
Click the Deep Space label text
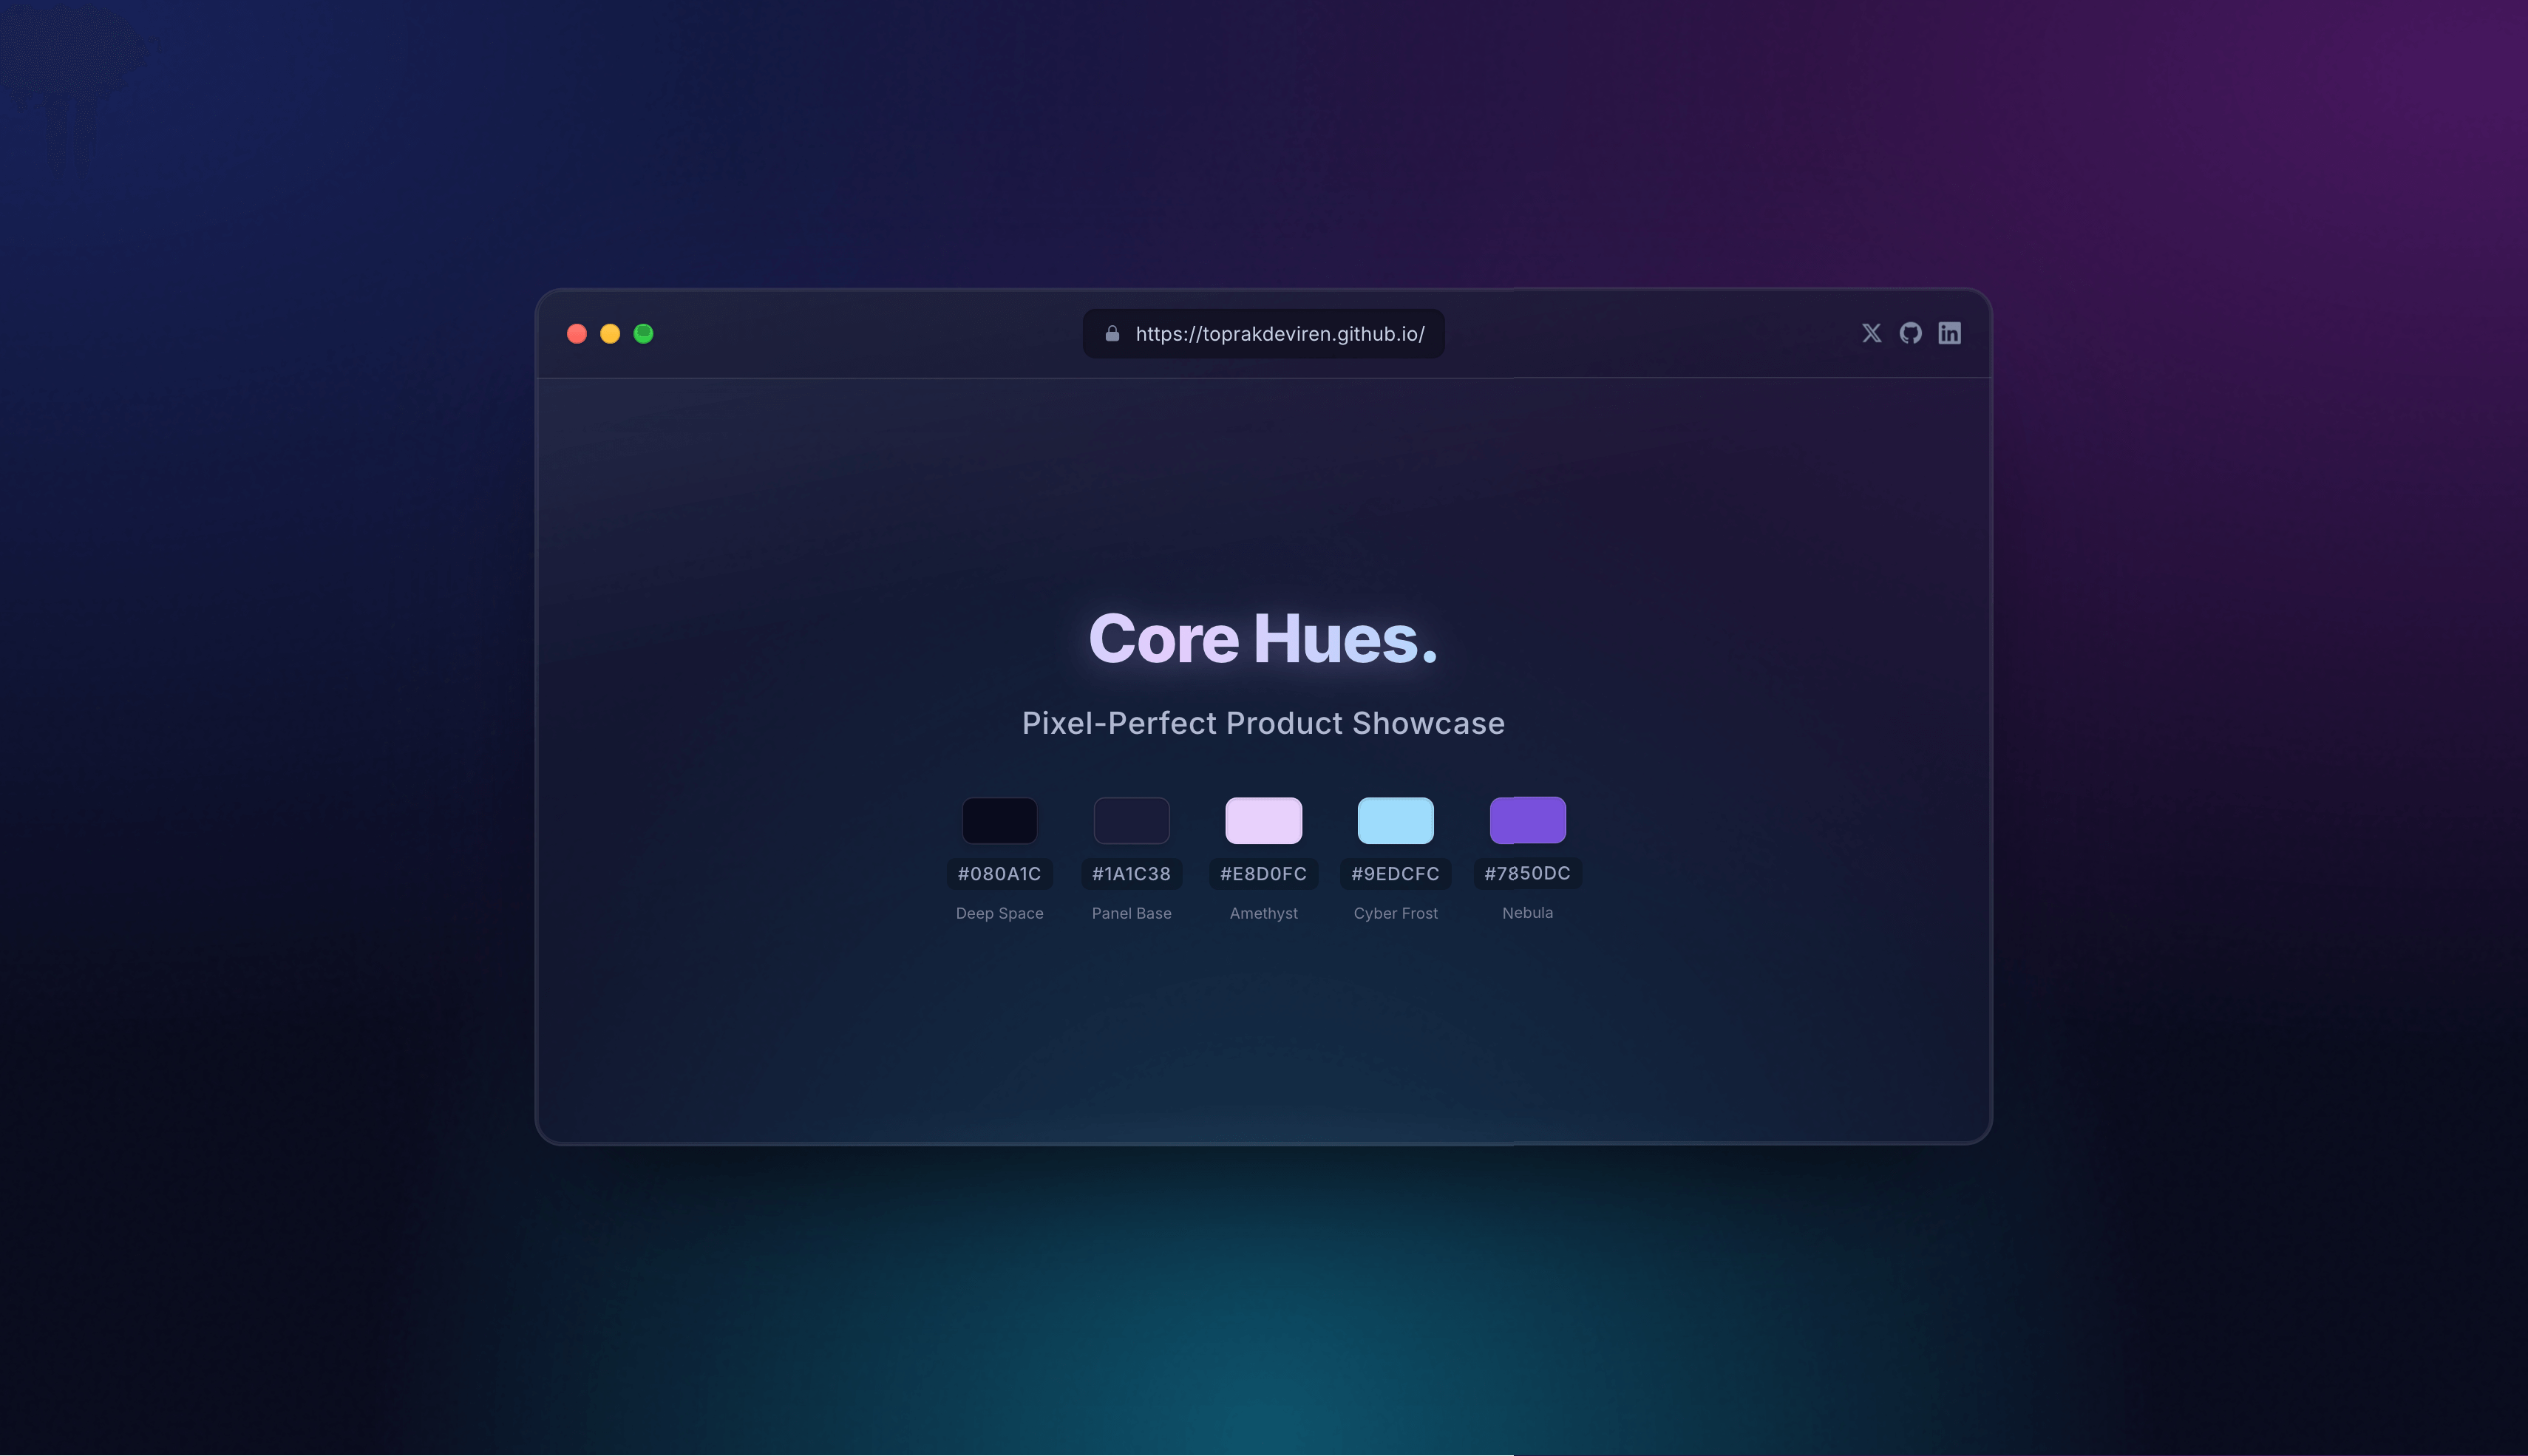(x=999, y=912)
